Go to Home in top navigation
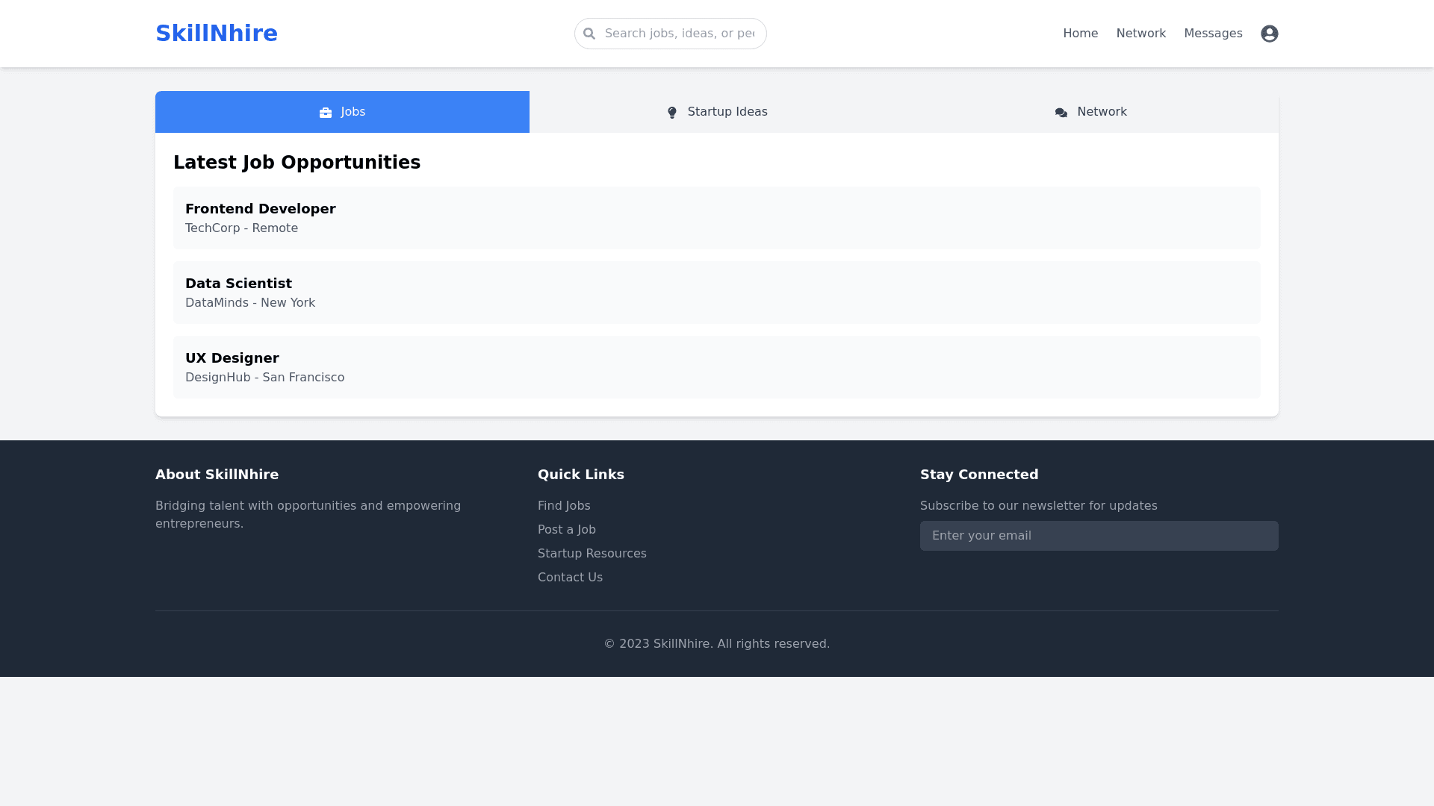Viewport: 1434px width, 806px height. [1080, 34]
